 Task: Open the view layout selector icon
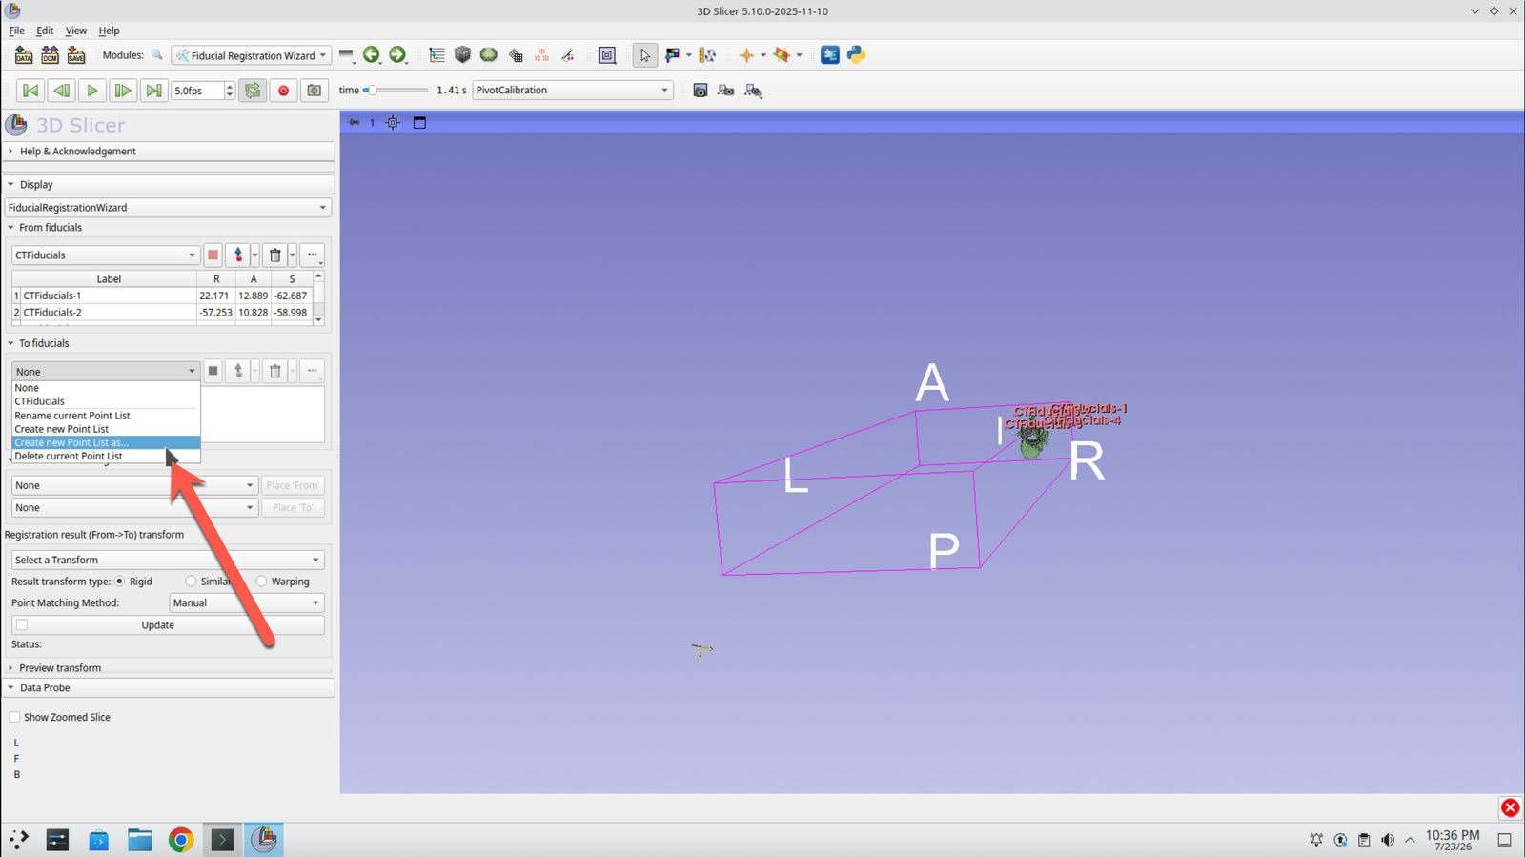pyautogui.click(x=607, y=55)
